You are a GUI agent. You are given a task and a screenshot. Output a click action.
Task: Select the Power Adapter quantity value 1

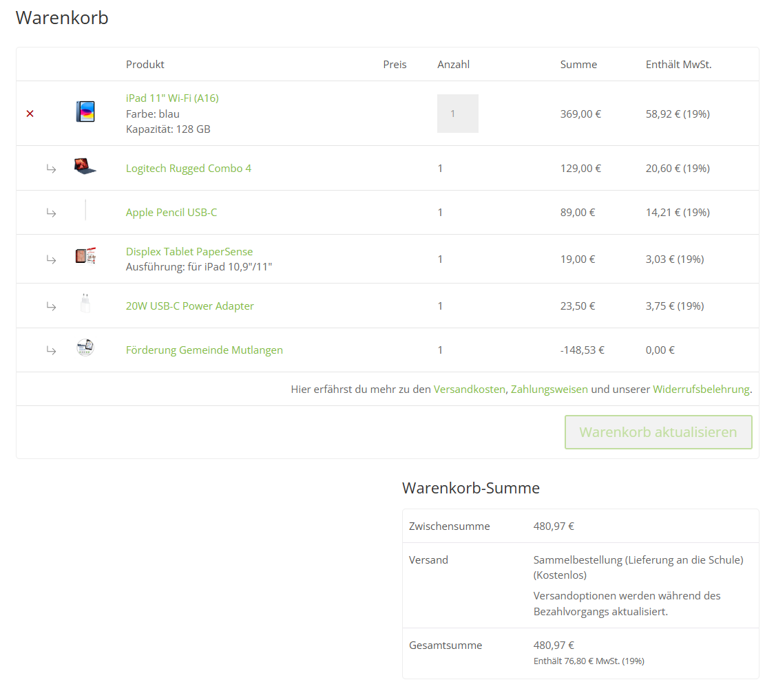coord(440,306)
